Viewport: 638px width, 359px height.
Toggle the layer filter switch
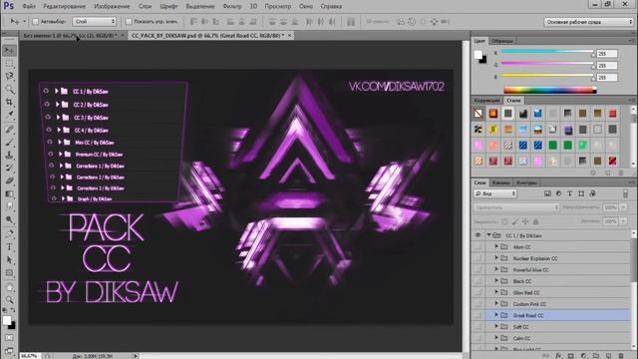pos(625,193)
